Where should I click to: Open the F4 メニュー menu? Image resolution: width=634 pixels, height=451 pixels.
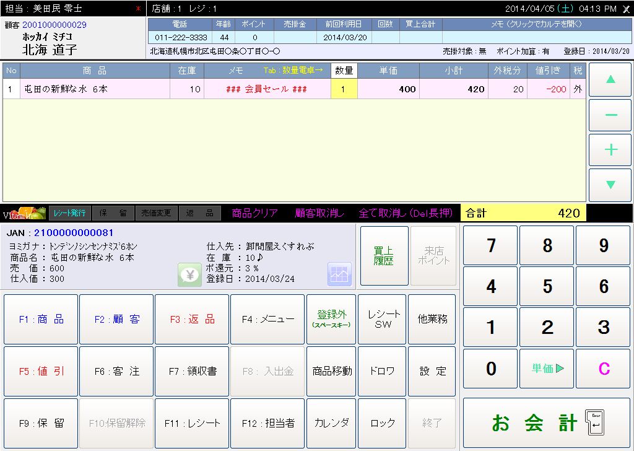(267, 319)
